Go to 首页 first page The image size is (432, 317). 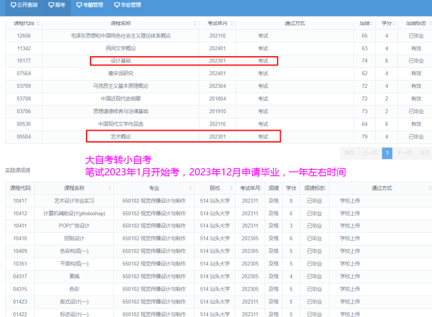click(348, 153)
